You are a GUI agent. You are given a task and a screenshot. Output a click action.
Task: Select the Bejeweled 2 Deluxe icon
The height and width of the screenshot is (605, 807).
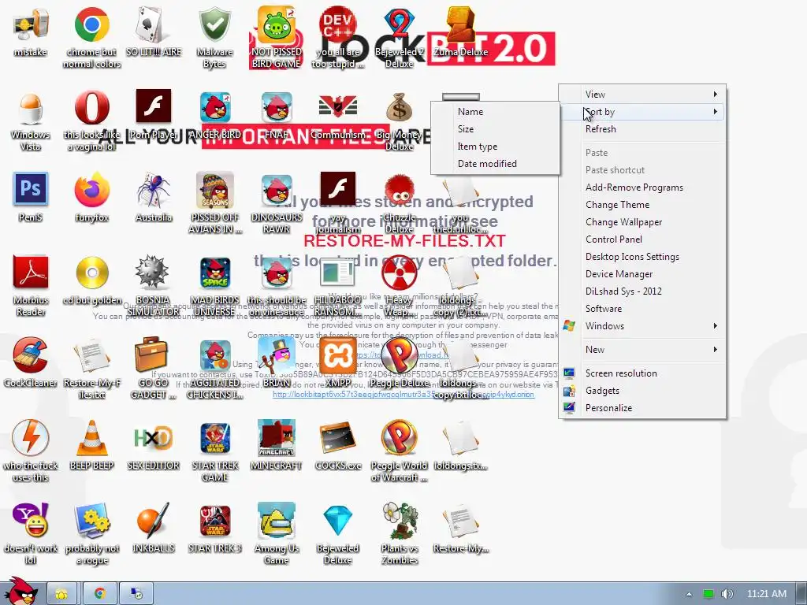[x=400, y=37]
